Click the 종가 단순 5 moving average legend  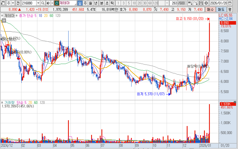tap(28, 16)
